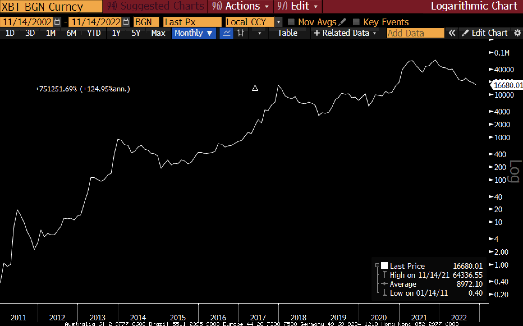Image resolution: width=523 pixels, height=326 pixels.
Task: Select the 3D time range
Action: coord(30,33)
